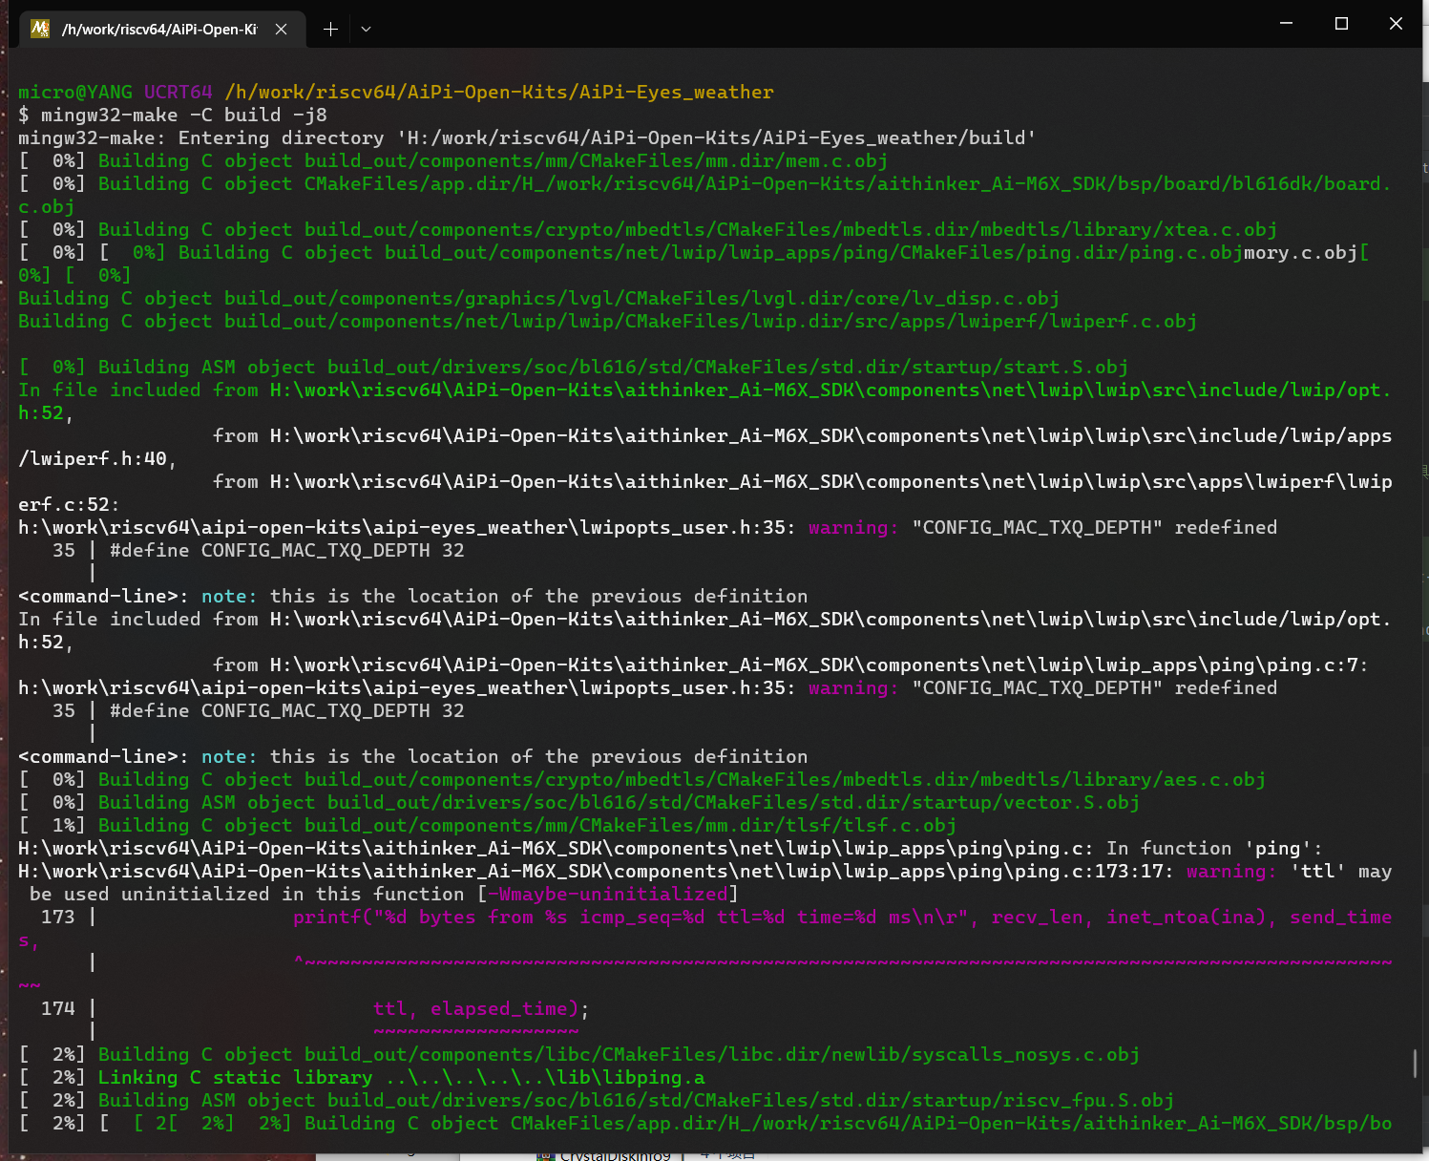Viewport: 1429px width, 1161px height.
Task: Click the 'startup/vector.S.obj' build line
Action: tap(579, 803)
